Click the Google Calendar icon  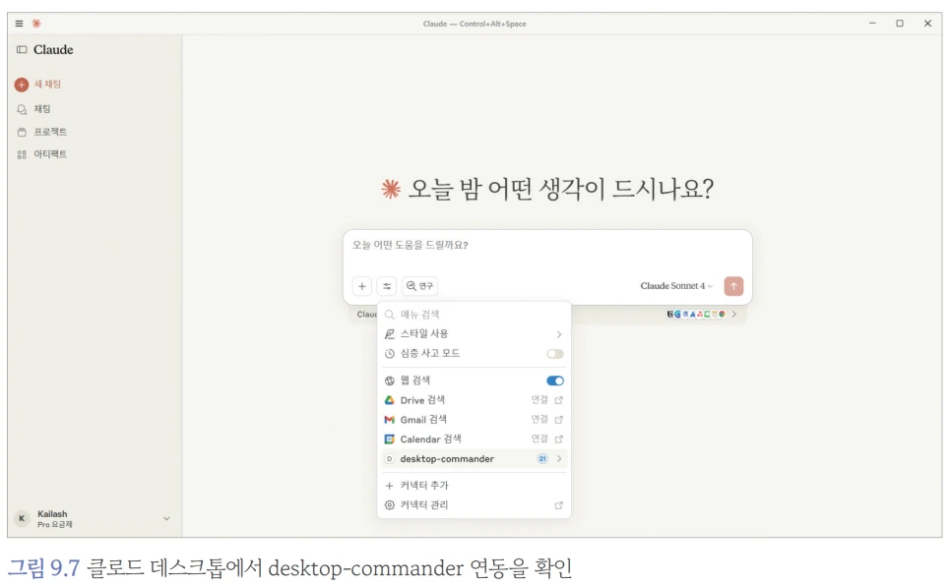click(x=390, y=439)
